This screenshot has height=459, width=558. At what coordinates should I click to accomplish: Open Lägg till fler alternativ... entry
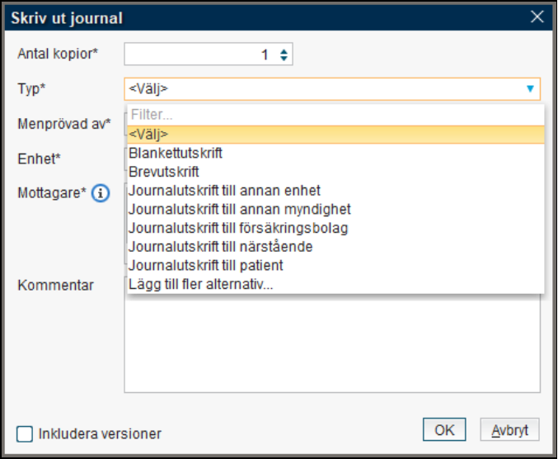(x=200, y=285)
